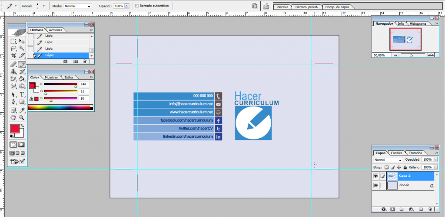The height and width of the screenshot is (217, 445).
Task: Select the Healing Brush tool
Action: coord(13,65)
